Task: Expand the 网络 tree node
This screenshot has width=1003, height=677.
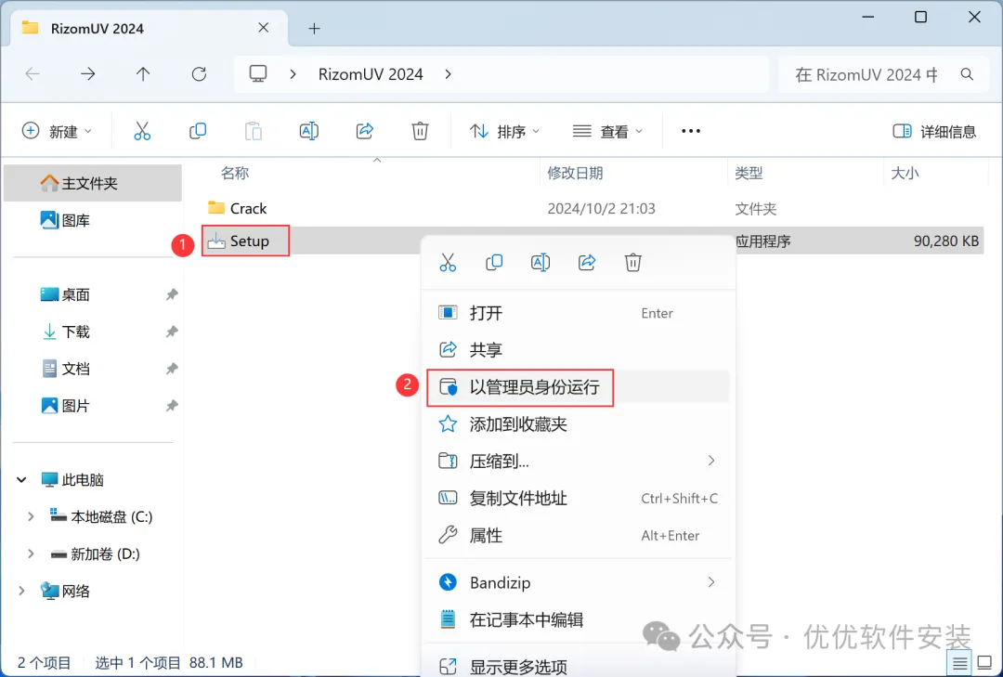Action: (21, 591)
